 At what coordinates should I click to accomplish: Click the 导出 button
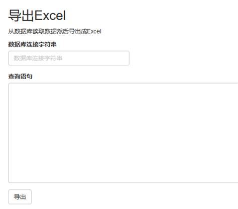[x=20, y=197]
